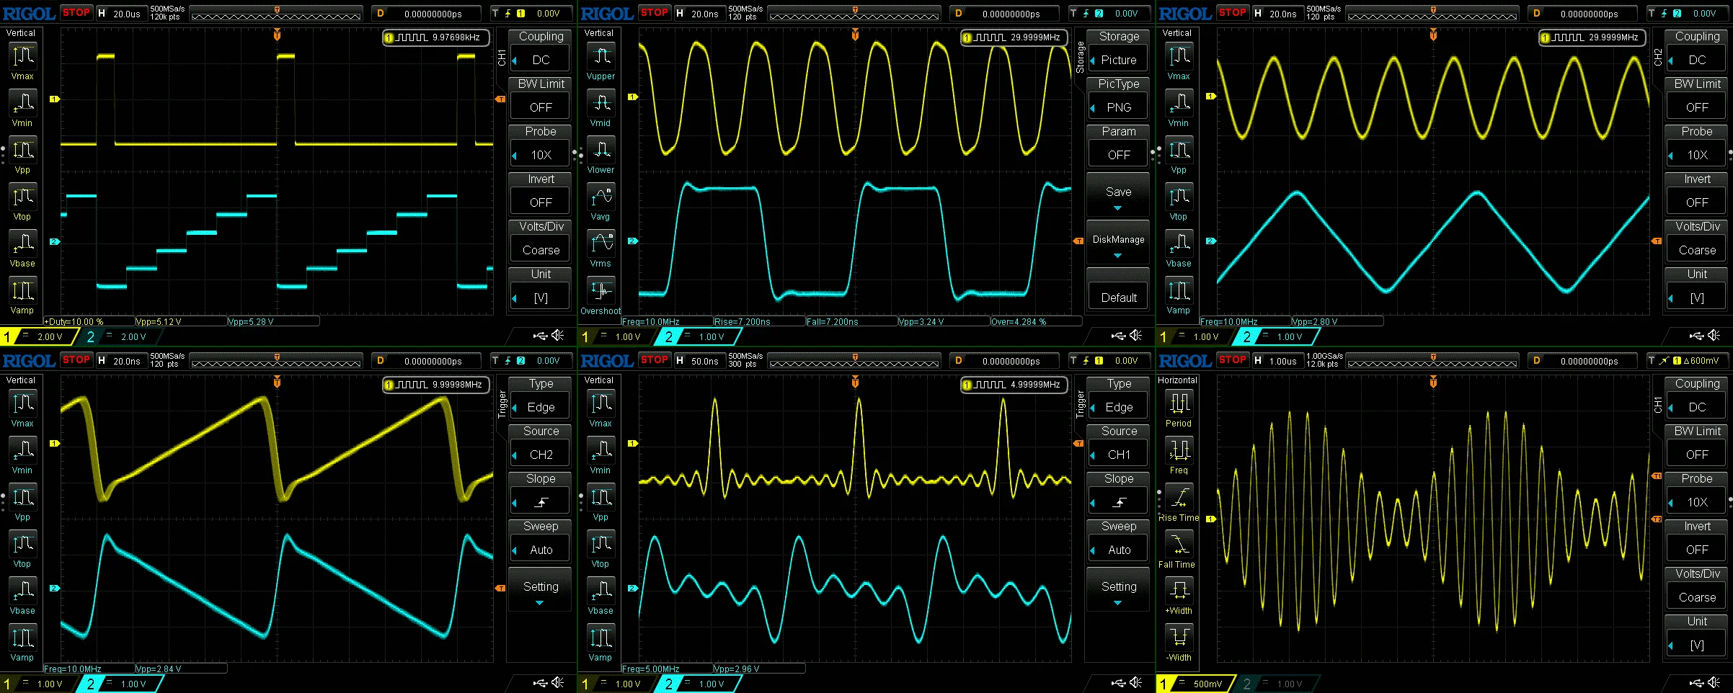Select Vtop icon on the triangle-wave screen
The image size is (1733, 693).
[x=1179, y=197]
